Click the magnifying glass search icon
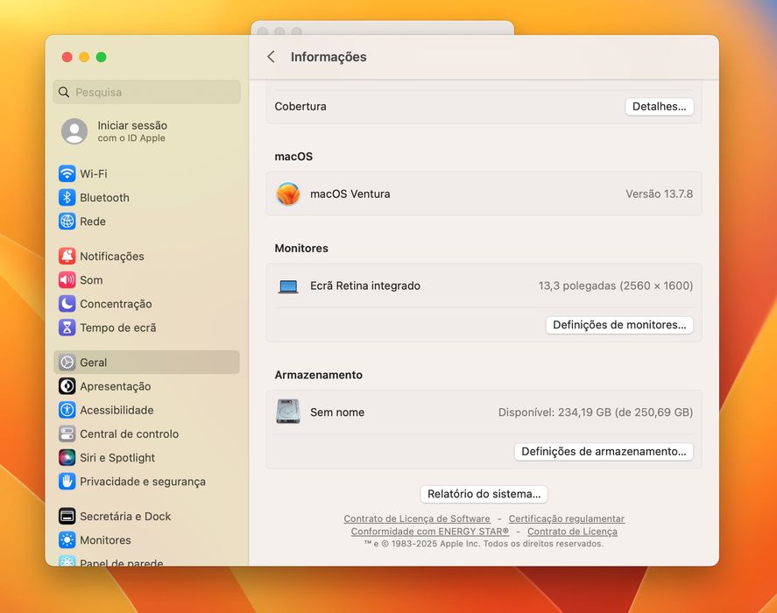The image size is (777, 613). (63, 92)
